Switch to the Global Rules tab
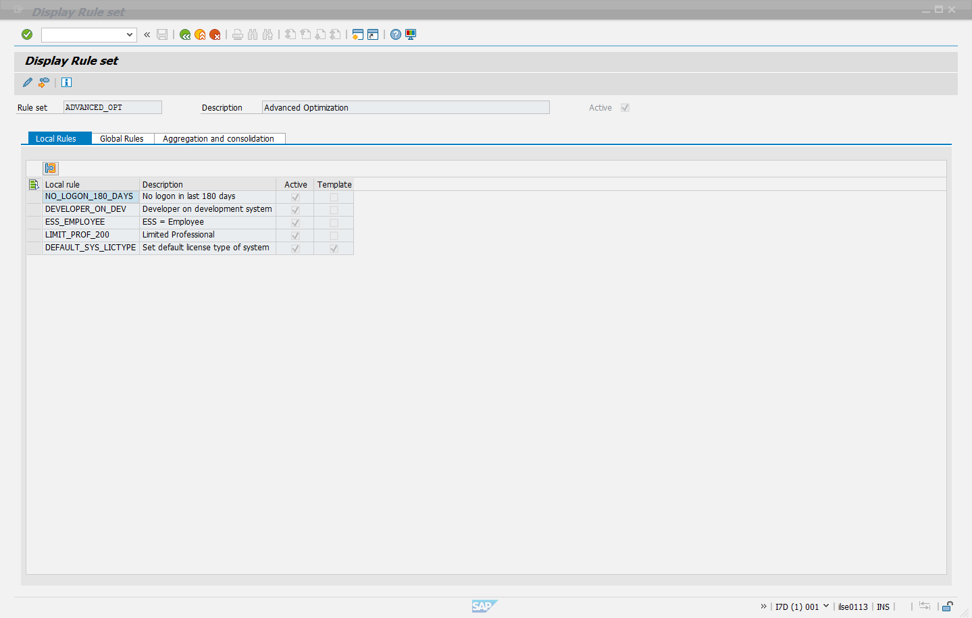 [x=122, y=138]
